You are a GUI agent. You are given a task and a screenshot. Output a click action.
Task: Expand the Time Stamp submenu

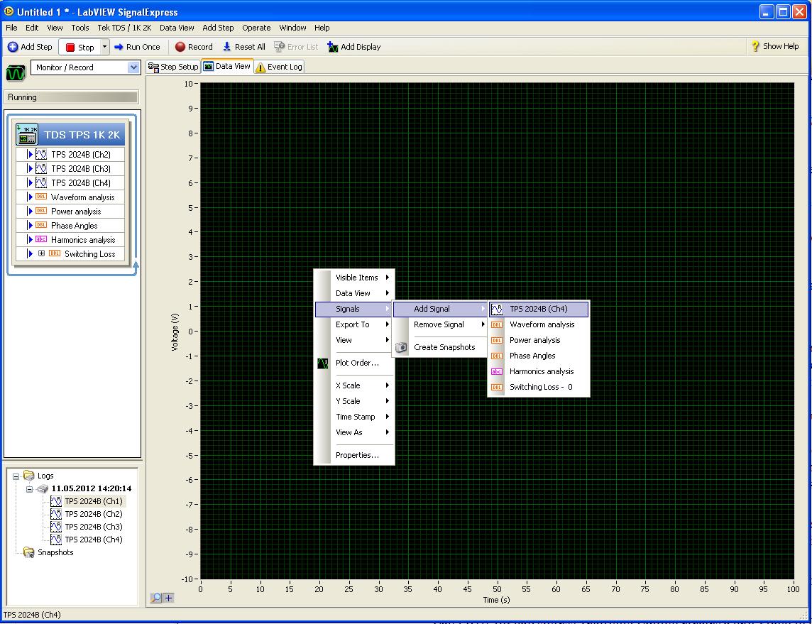(x=355, y=417)
